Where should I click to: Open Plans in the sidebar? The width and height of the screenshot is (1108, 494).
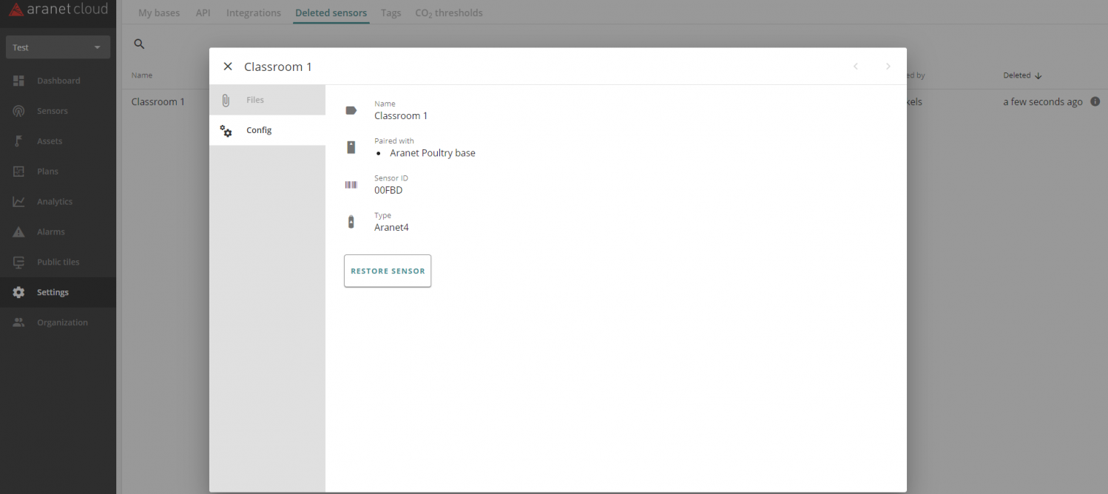58,172
